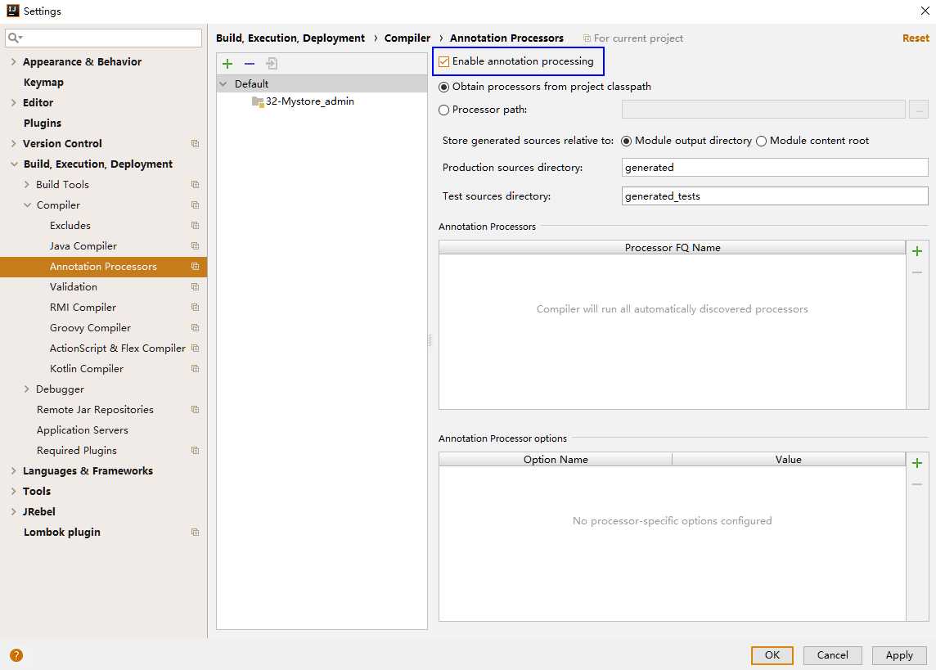
Task: Click project-level icon next to Remote Jar Repositories
Action: pyautogui.click(x=195, y=410)
